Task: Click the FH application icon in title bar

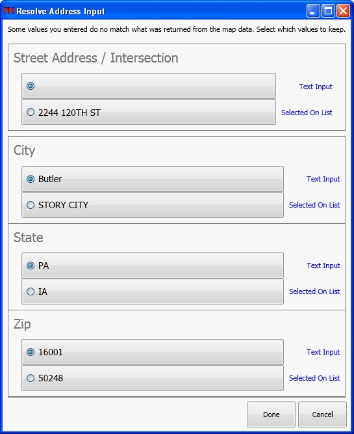Action: pyautogui.click(x=9, y=11)
